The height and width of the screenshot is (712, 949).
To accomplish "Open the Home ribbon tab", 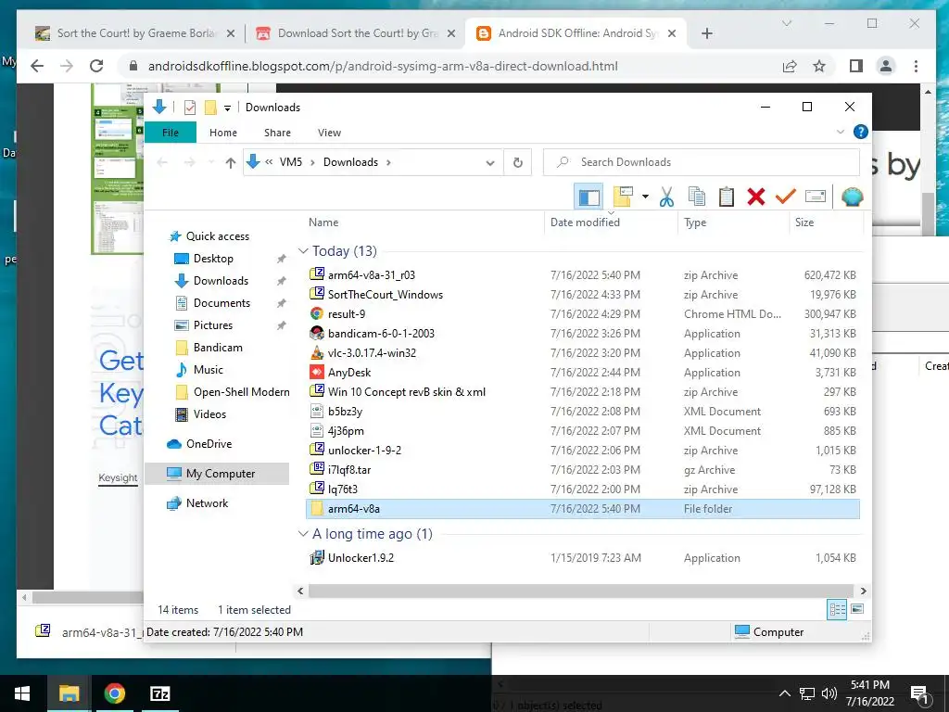I will pos(223,133).
